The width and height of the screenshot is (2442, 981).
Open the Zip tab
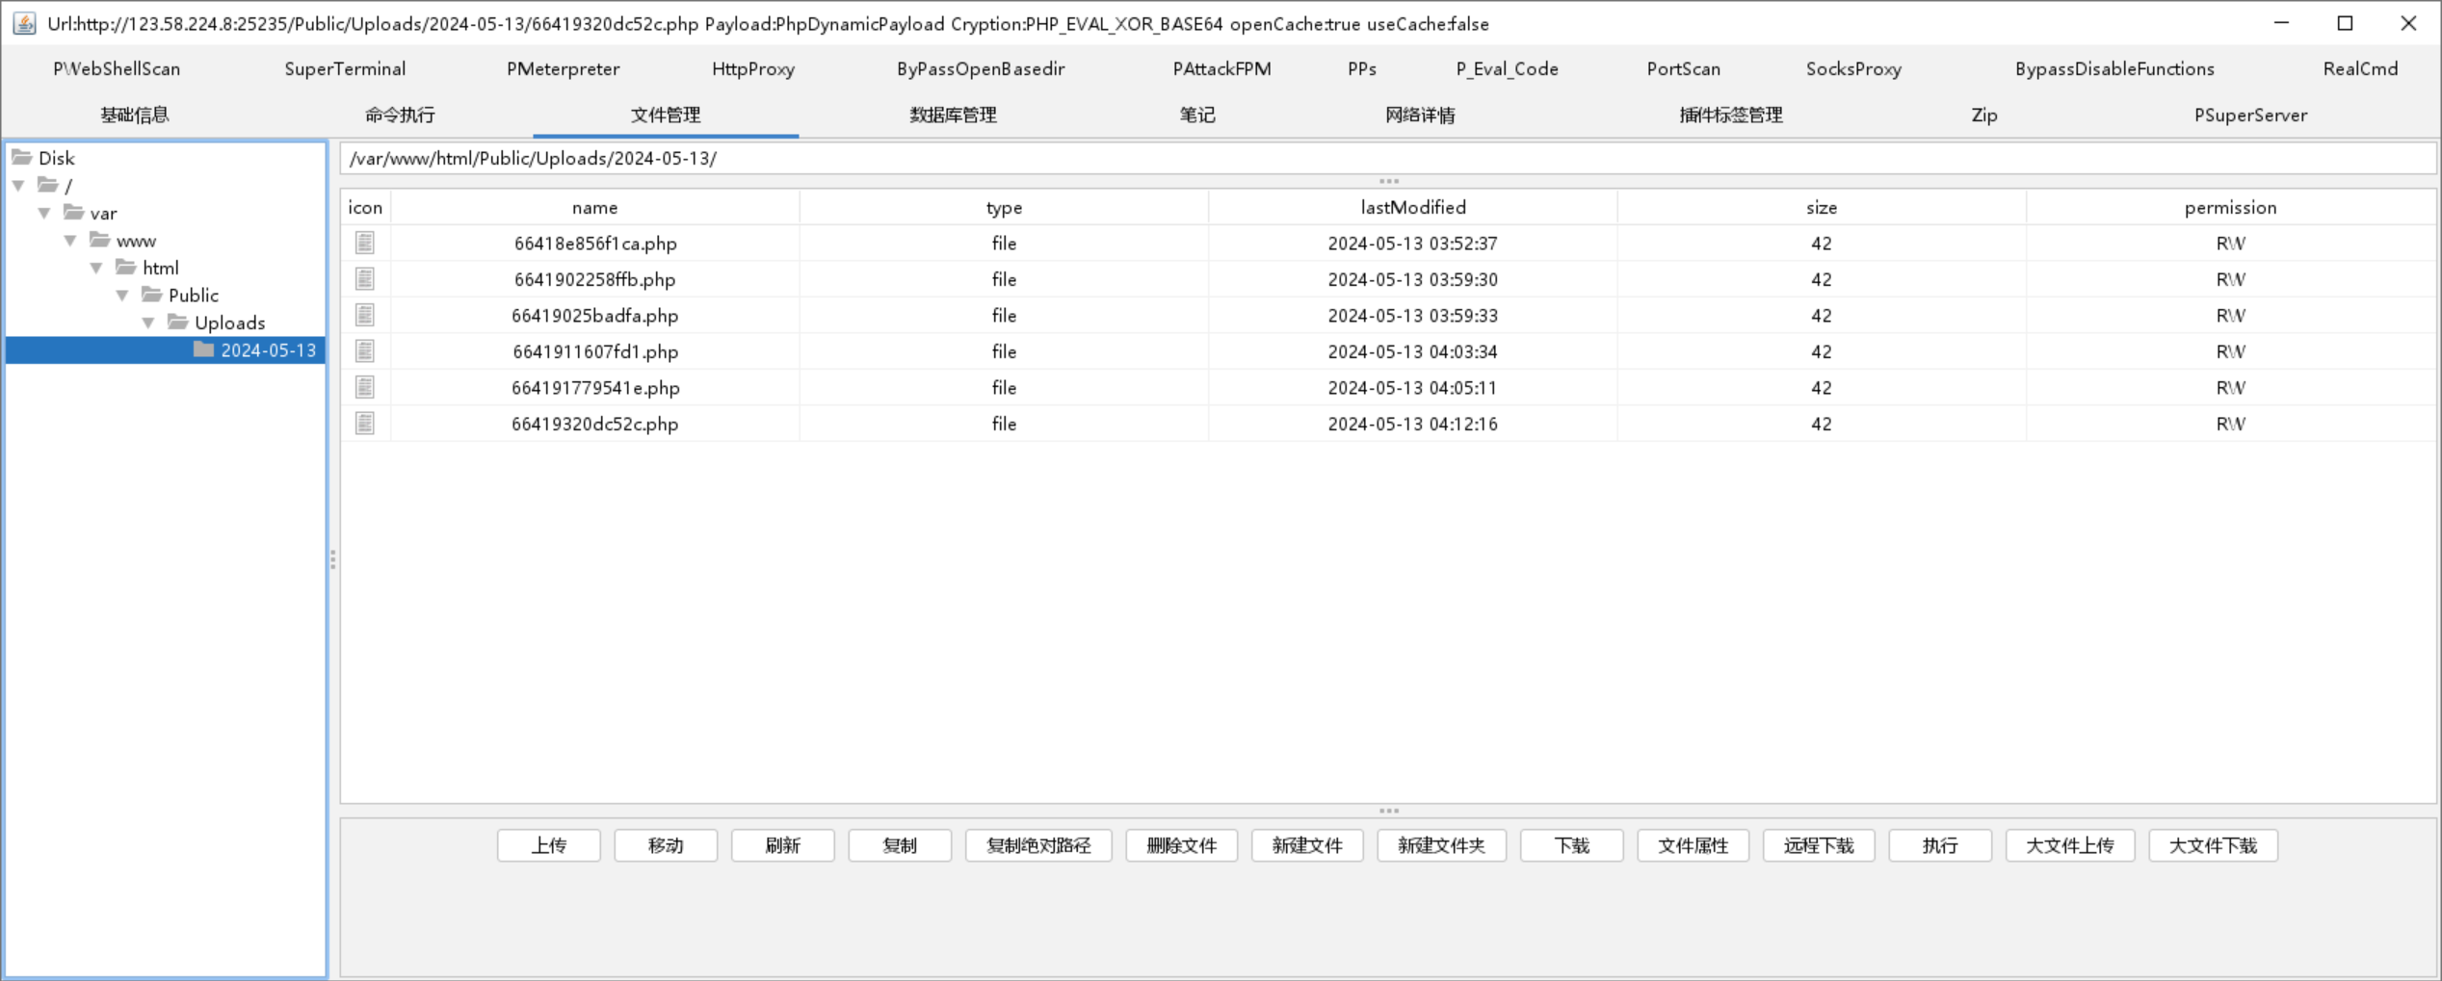click(1984, 115)
